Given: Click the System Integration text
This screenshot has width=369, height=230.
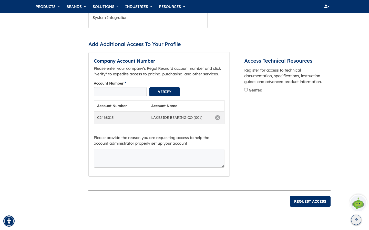Looking at the screenshot, I should [x=110, y=18].
